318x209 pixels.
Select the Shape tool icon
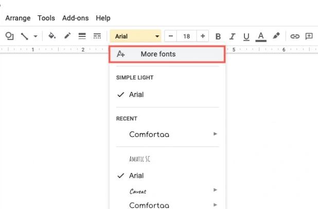tap(9, 36)
